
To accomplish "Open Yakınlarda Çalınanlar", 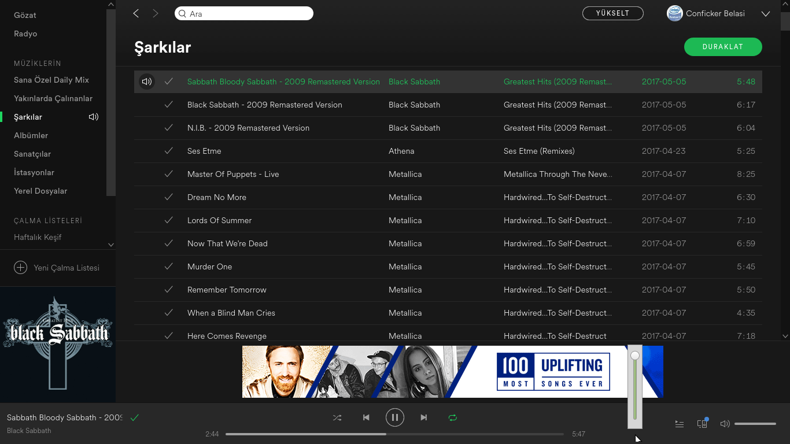I will [53, 98].
